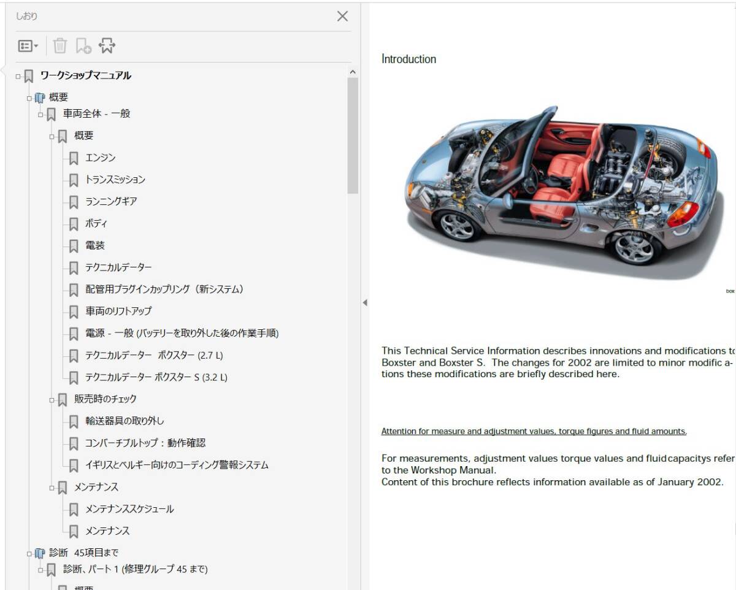Click the book icon beside top-level 概要
This screenshot has width=736, height=590.
point(40,98)
